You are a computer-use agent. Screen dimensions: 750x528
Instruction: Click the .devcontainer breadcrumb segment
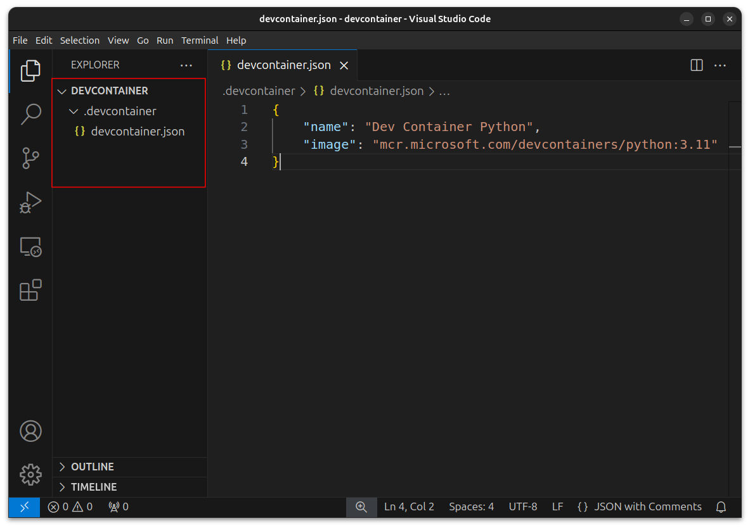point(259,91)
